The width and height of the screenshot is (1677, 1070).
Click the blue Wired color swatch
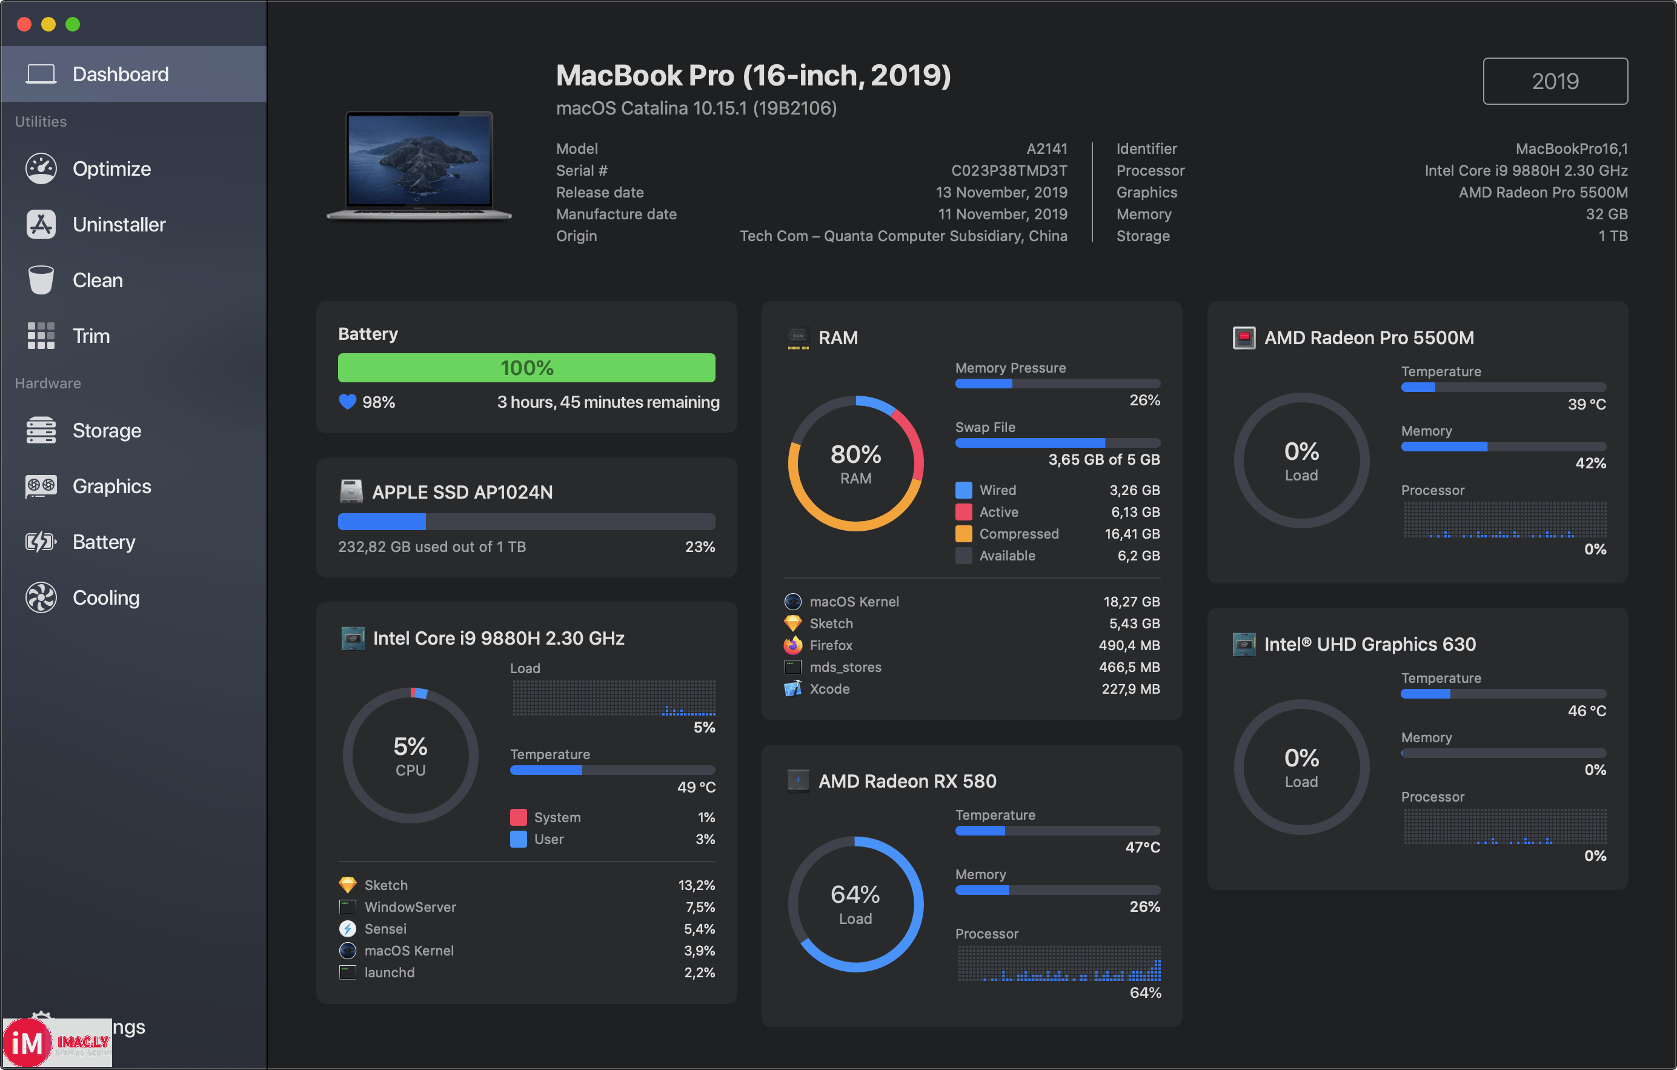[963, 490]
